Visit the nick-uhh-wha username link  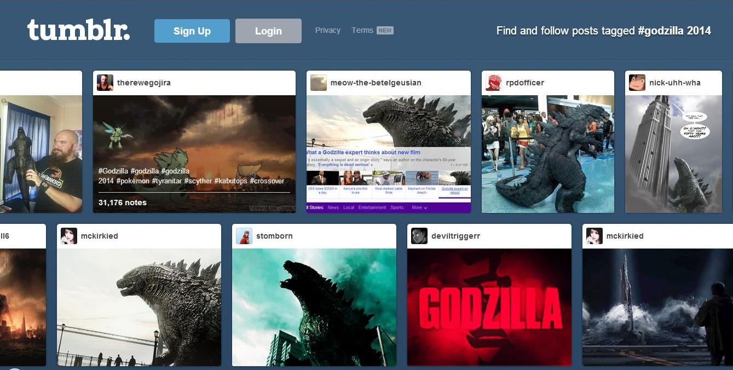coord(675,83)
